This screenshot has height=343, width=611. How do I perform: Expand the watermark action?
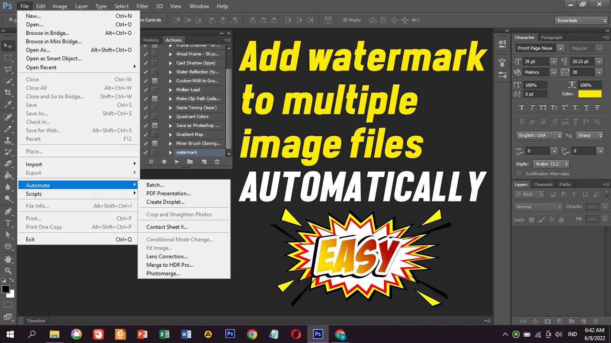pyautogui.click(x=171, y=152)
